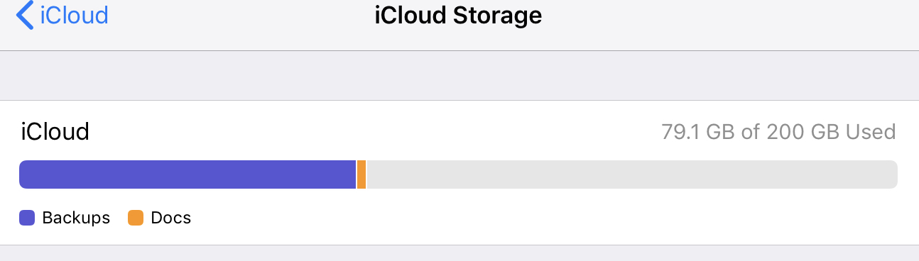Click the iCloud Storage page title

click(459, 15)
